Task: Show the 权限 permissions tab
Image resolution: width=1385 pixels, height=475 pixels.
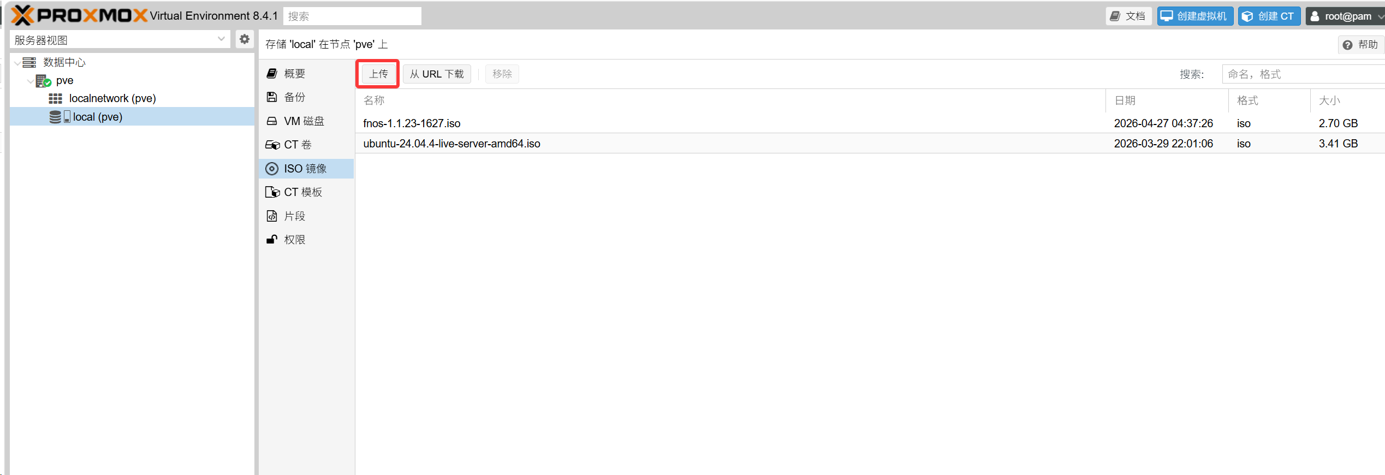Action: tap(294, 240)
